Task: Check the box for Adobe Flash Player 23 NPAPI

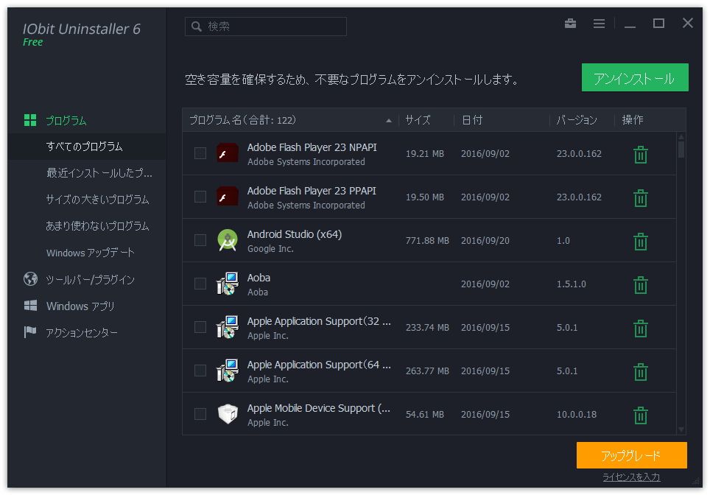Action: click(200, 153)
